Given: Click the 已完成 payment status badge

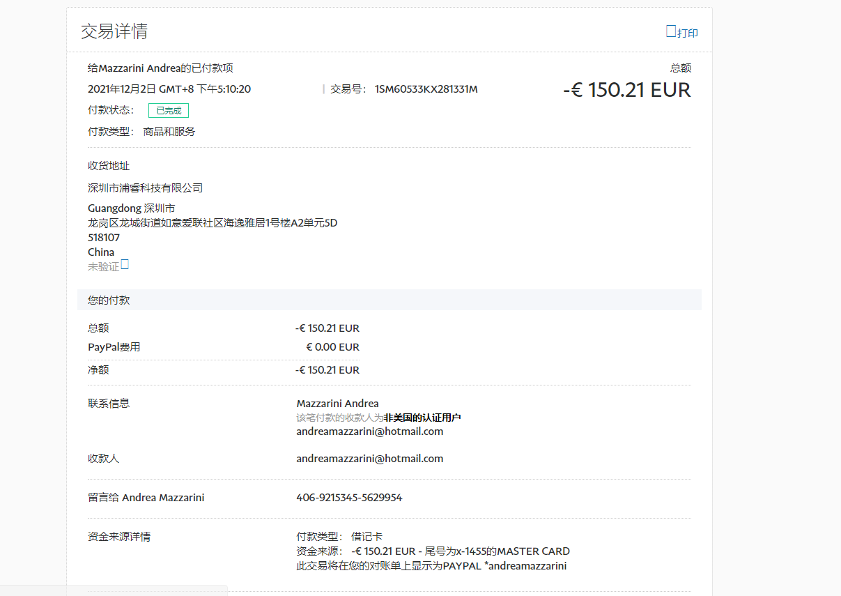Looking at the screenshot, I should pyautogui.click(x=168, y=110).
